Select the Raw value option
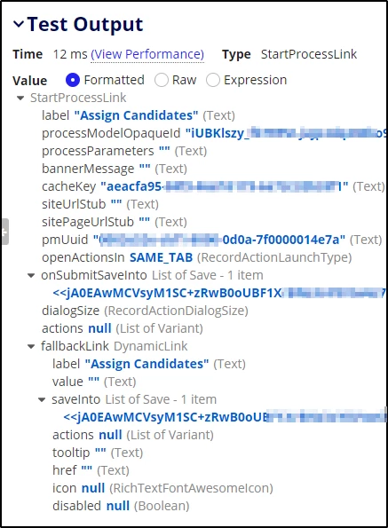Viewport: 388px width, 528px height. coord(162,80)
